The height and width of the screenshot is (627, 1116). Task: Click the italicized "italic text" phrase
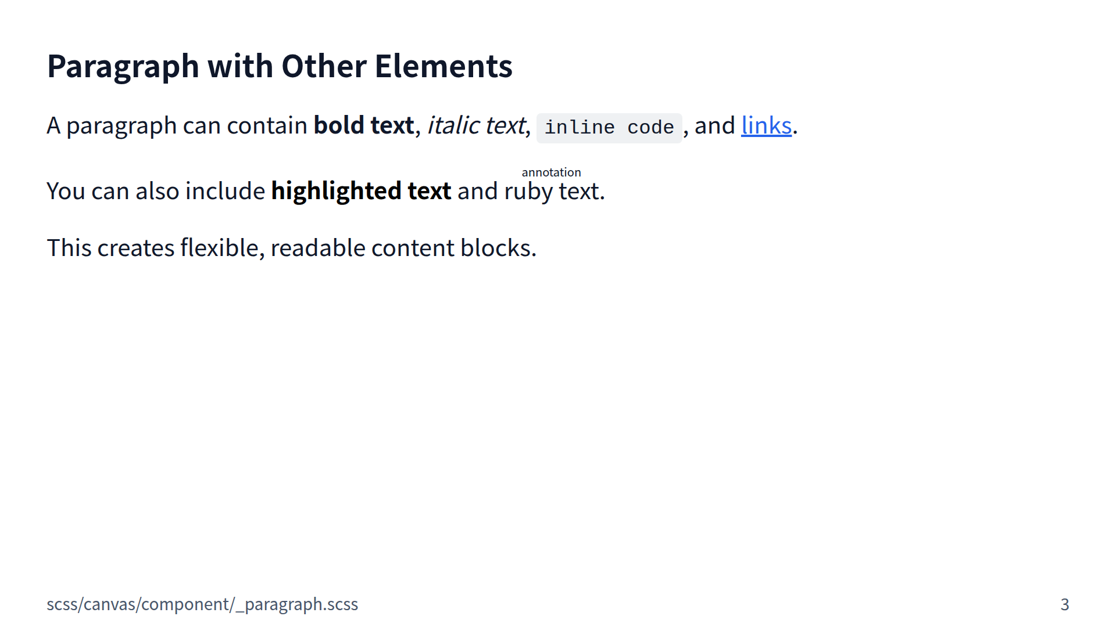pos(476,126)
